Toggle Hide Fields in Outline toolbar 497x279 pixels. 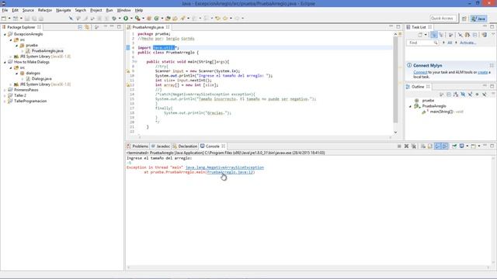pos(463,95)
